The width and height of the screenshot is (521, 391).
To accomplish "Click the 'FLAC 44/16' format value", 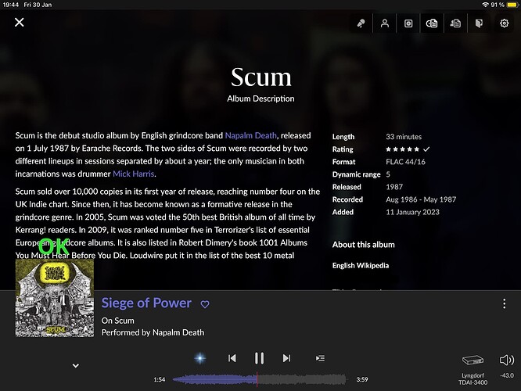I will tap(405, 162).
